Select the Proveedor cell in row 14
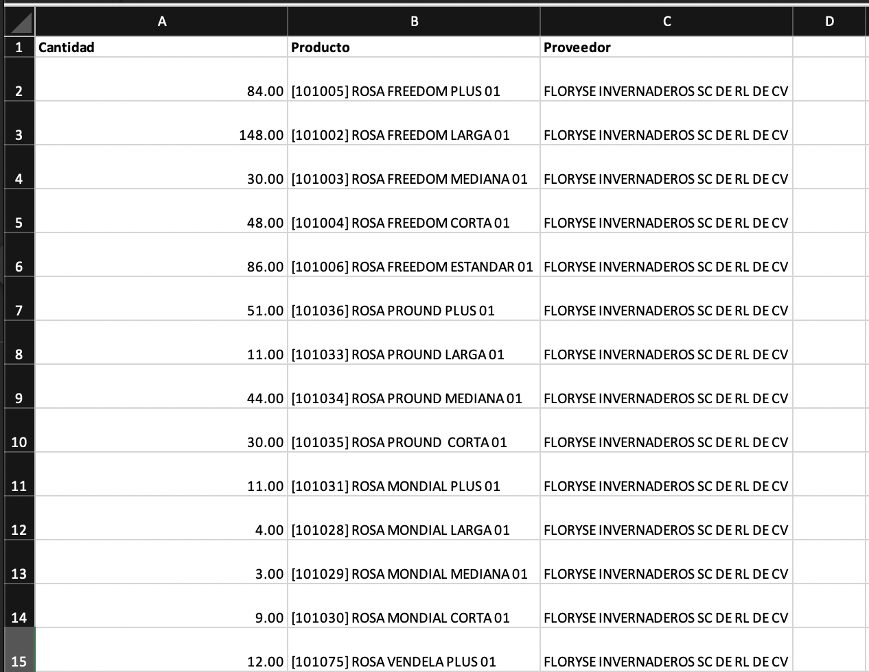The width and height of the screenshot is (869, 672). 667,606
